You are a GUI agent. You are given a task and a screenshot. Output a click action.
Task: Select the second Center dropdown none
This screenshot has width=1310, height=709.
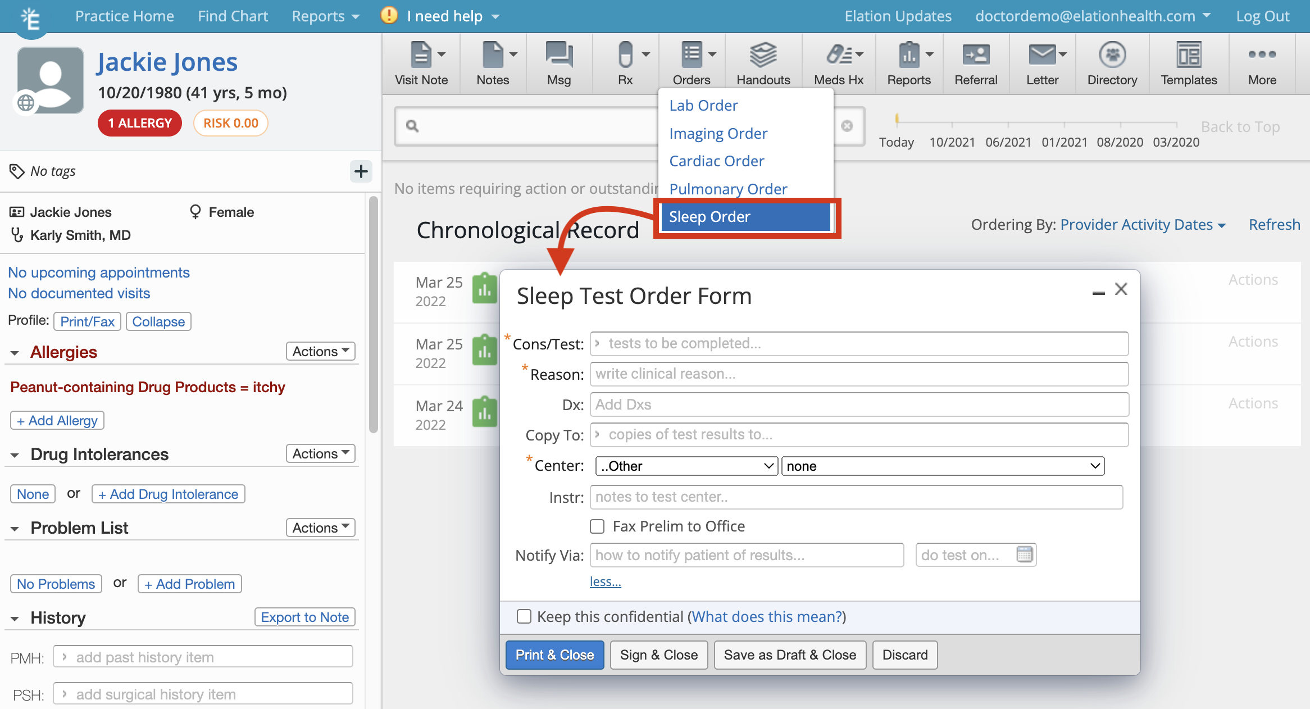pyautogui.click(x=941, y=465)
